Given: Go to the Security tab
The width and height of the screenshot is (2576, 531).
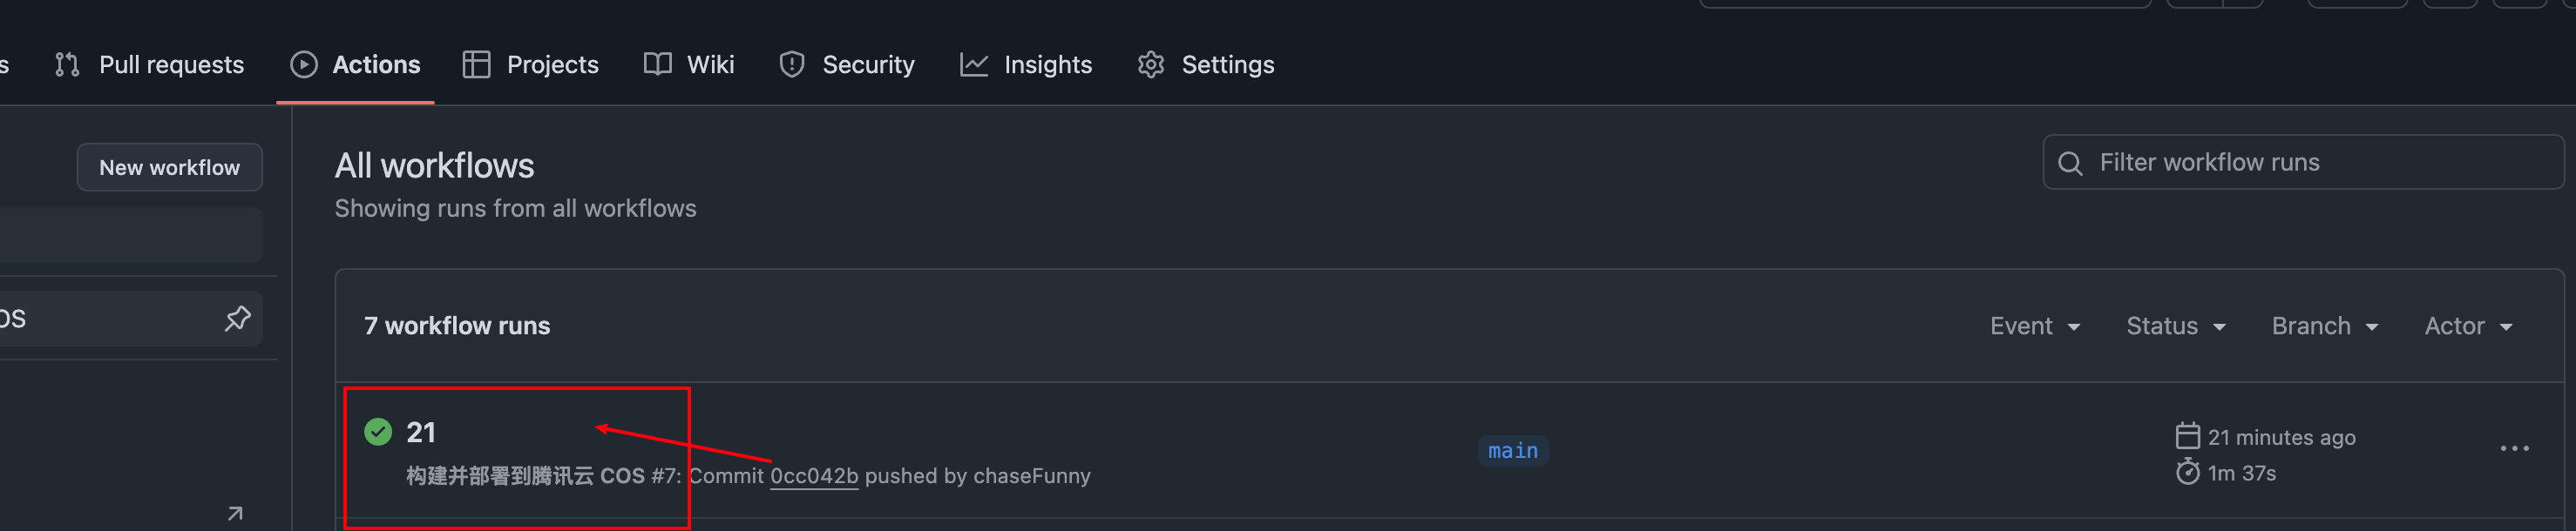Looking at the screenshot, I should coord(847,65).
